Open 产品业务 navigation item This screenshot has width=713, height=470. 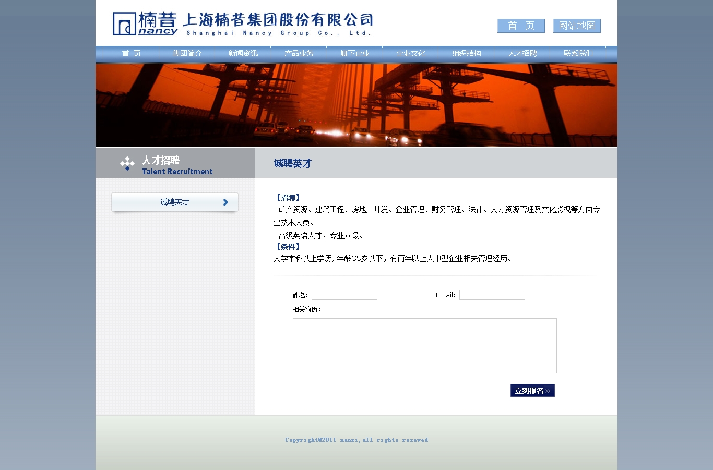click(x=299, y=53)
